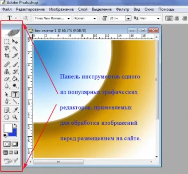Select the Clone Stamp tool
The height and width of the screenshot is (174, 188).
pyautogui.click(x=7, y=72)
